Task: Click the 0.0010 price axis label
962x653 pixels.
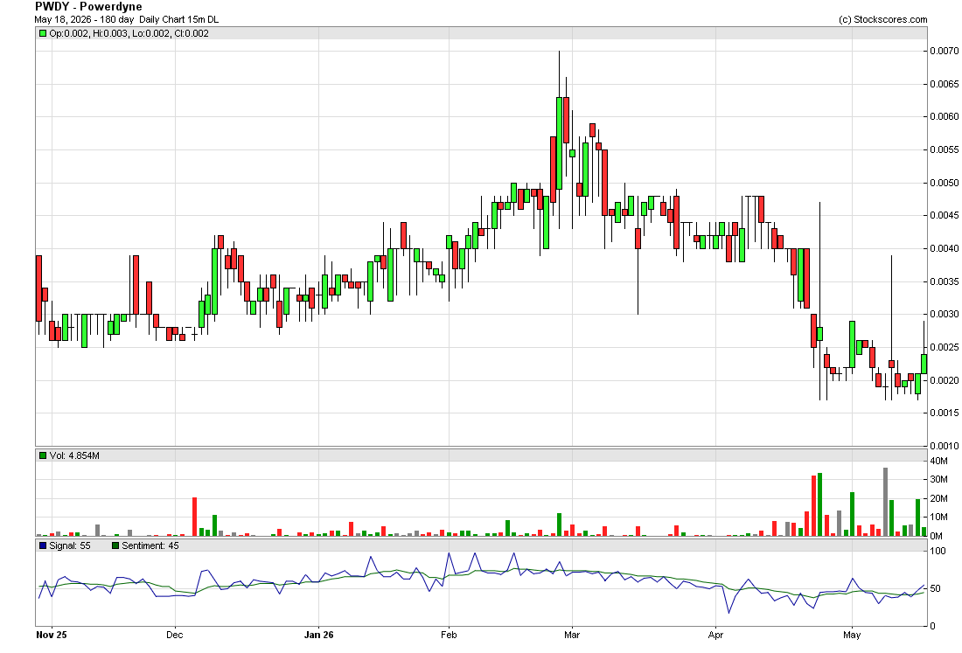Action: click(944, 446)
